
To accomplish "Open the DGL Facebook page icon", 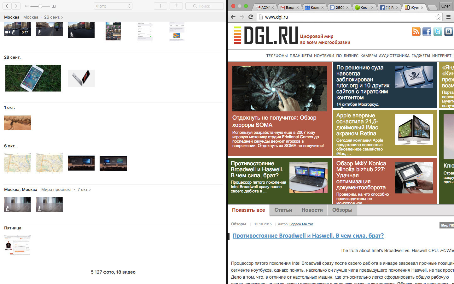I will 427,32.
